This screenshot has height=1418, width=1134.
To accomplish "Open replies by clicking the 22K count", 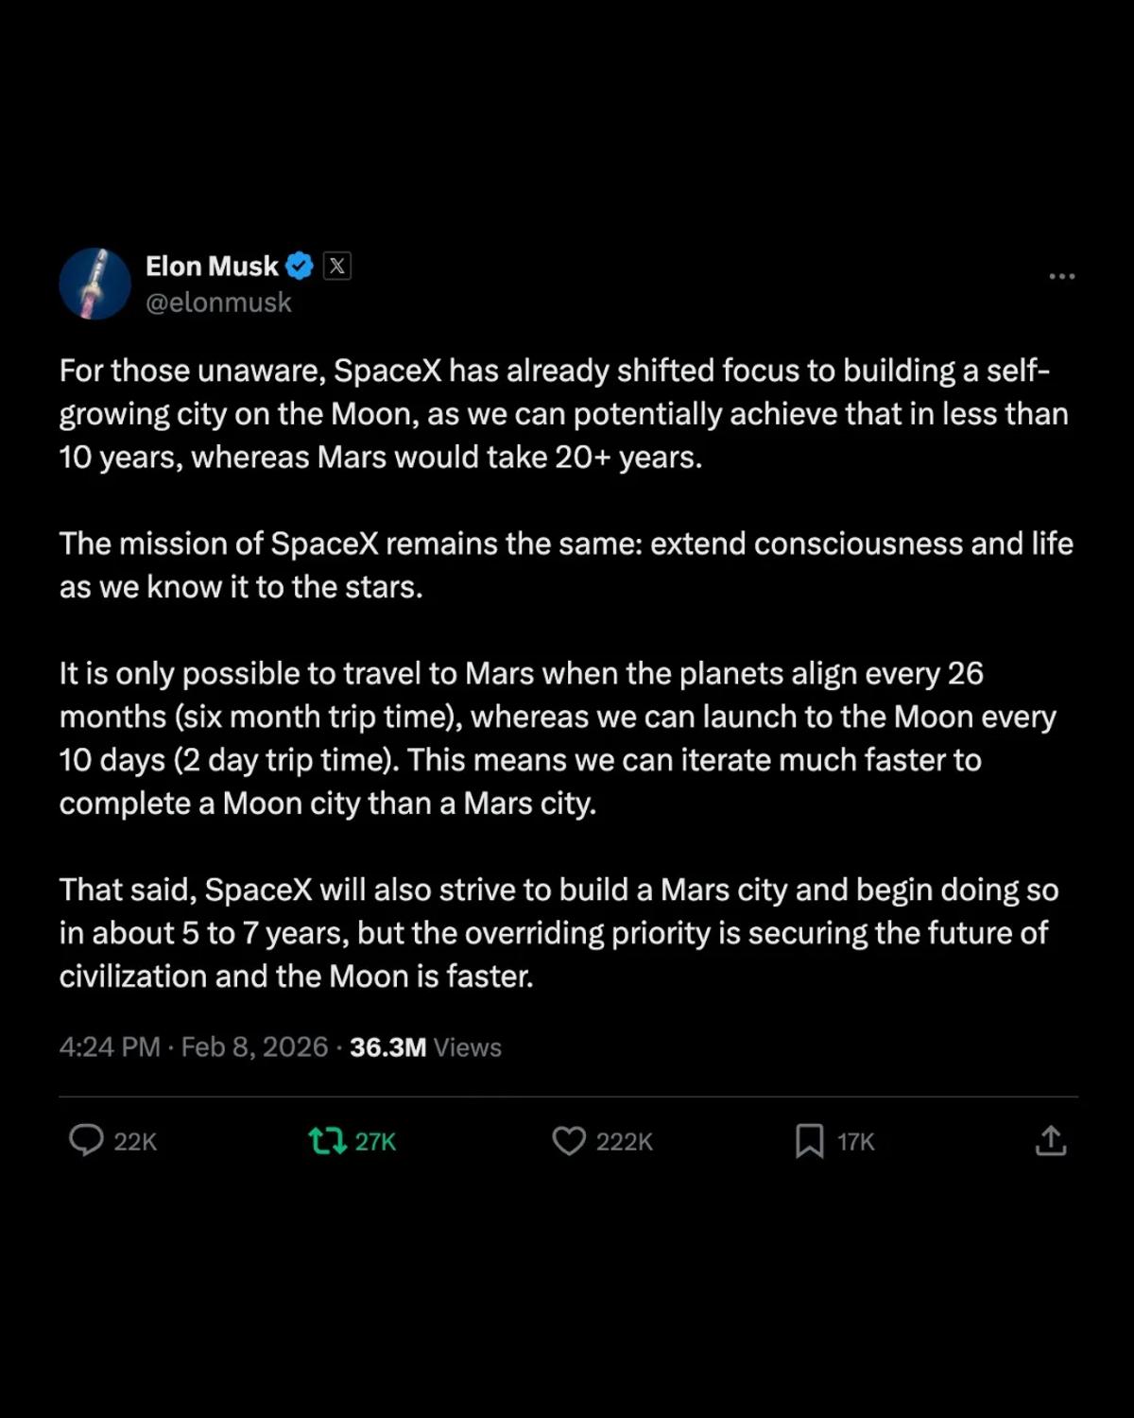I will [x=135, y=1141].
